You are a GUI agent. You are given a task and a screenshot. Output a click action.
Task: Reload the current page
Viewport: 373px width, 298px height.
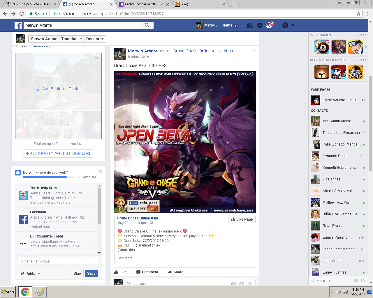[x=22, y=14]
